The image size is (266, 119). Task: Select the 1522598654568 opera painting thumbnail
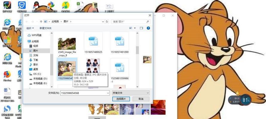point(67,69)
